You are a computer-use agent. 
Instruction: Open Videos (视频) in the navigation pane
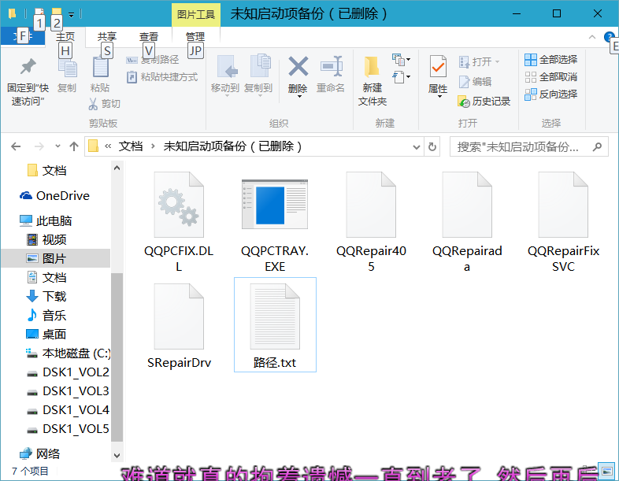(x=46, y=240)
